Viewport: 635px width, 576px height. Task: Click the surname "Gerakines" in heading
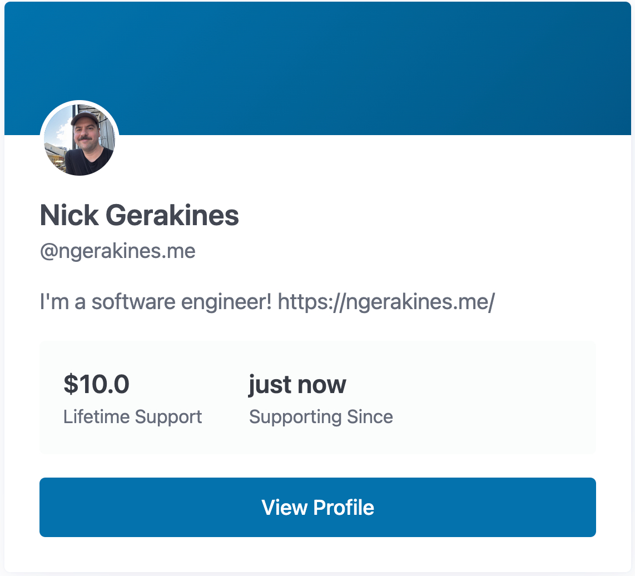click(x=172, y=216)
